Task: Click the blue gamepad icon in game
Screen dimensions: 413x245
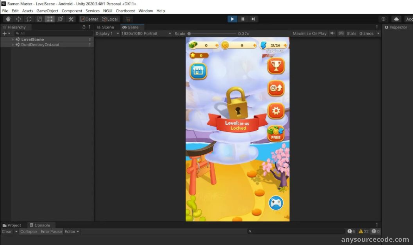Action: (x=276, y=203)
